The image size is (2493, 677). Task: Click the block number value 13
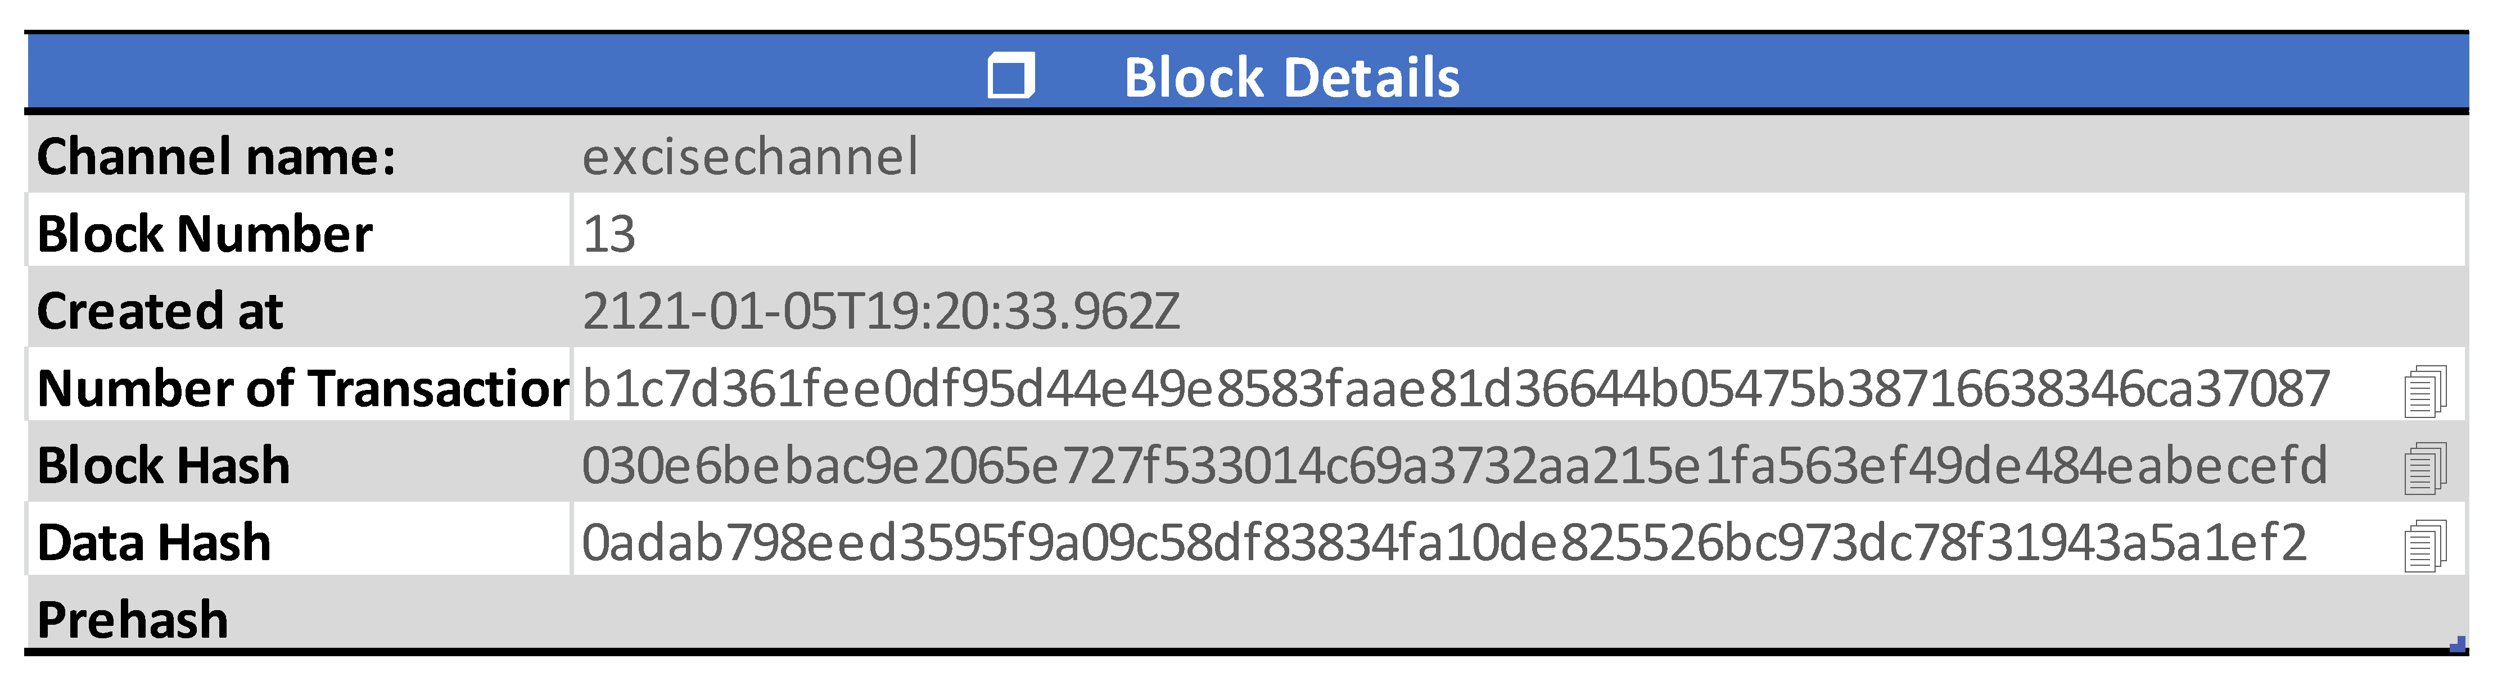(x=609, y=234)
